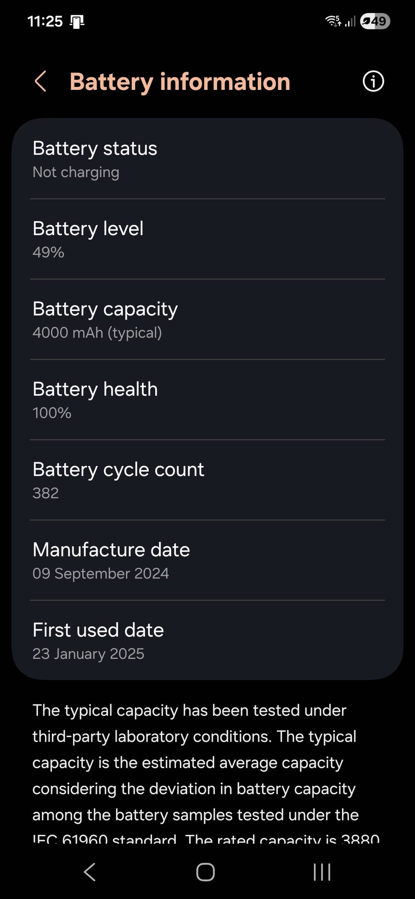This screenshot has height=899, width=415.
Task: Tap the Battery capacity entry
Action: click(207, 319)
